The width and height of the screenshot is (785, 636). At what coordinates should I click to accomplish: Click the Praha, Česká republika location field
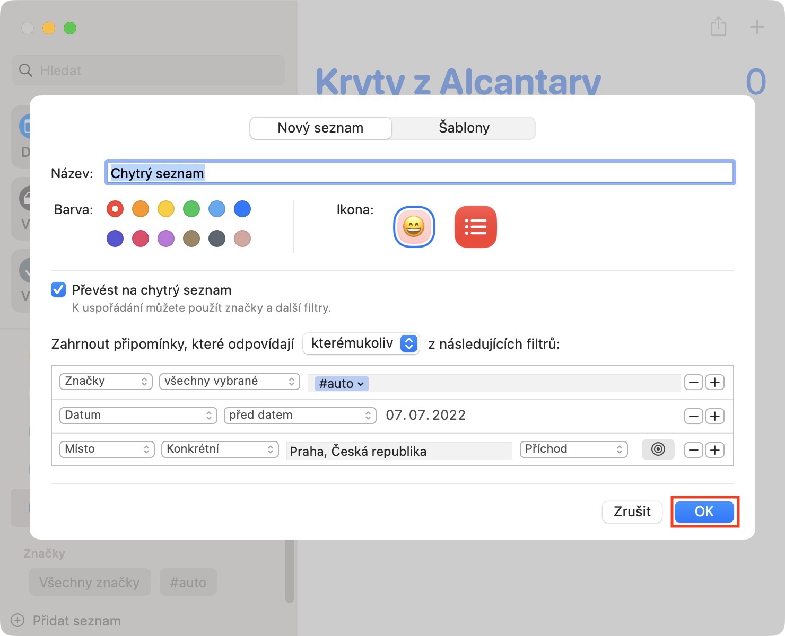point(399,451)
